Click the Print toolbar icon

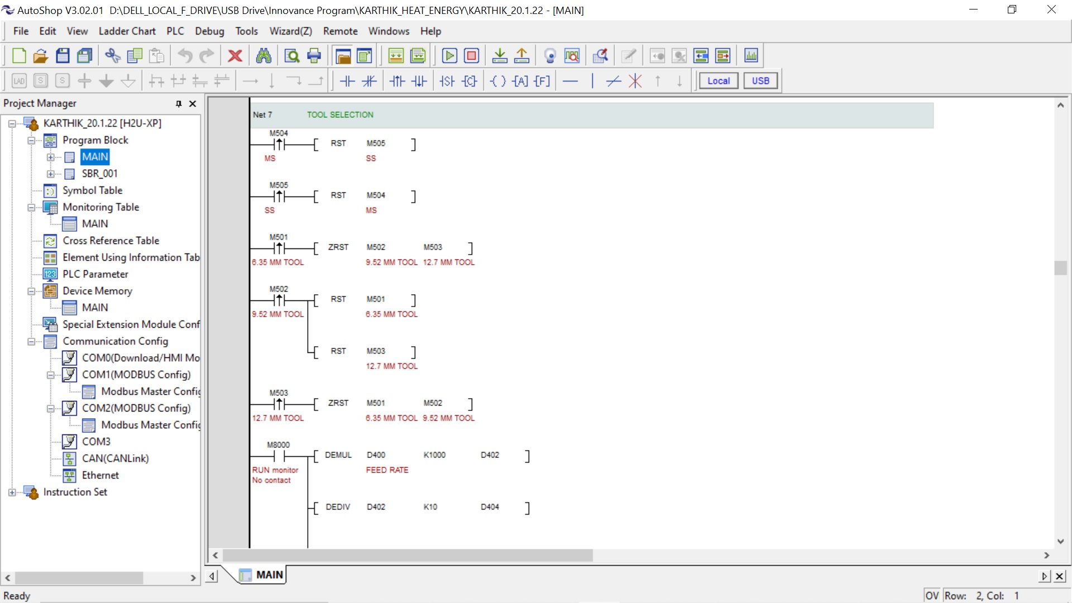[314, 56]
